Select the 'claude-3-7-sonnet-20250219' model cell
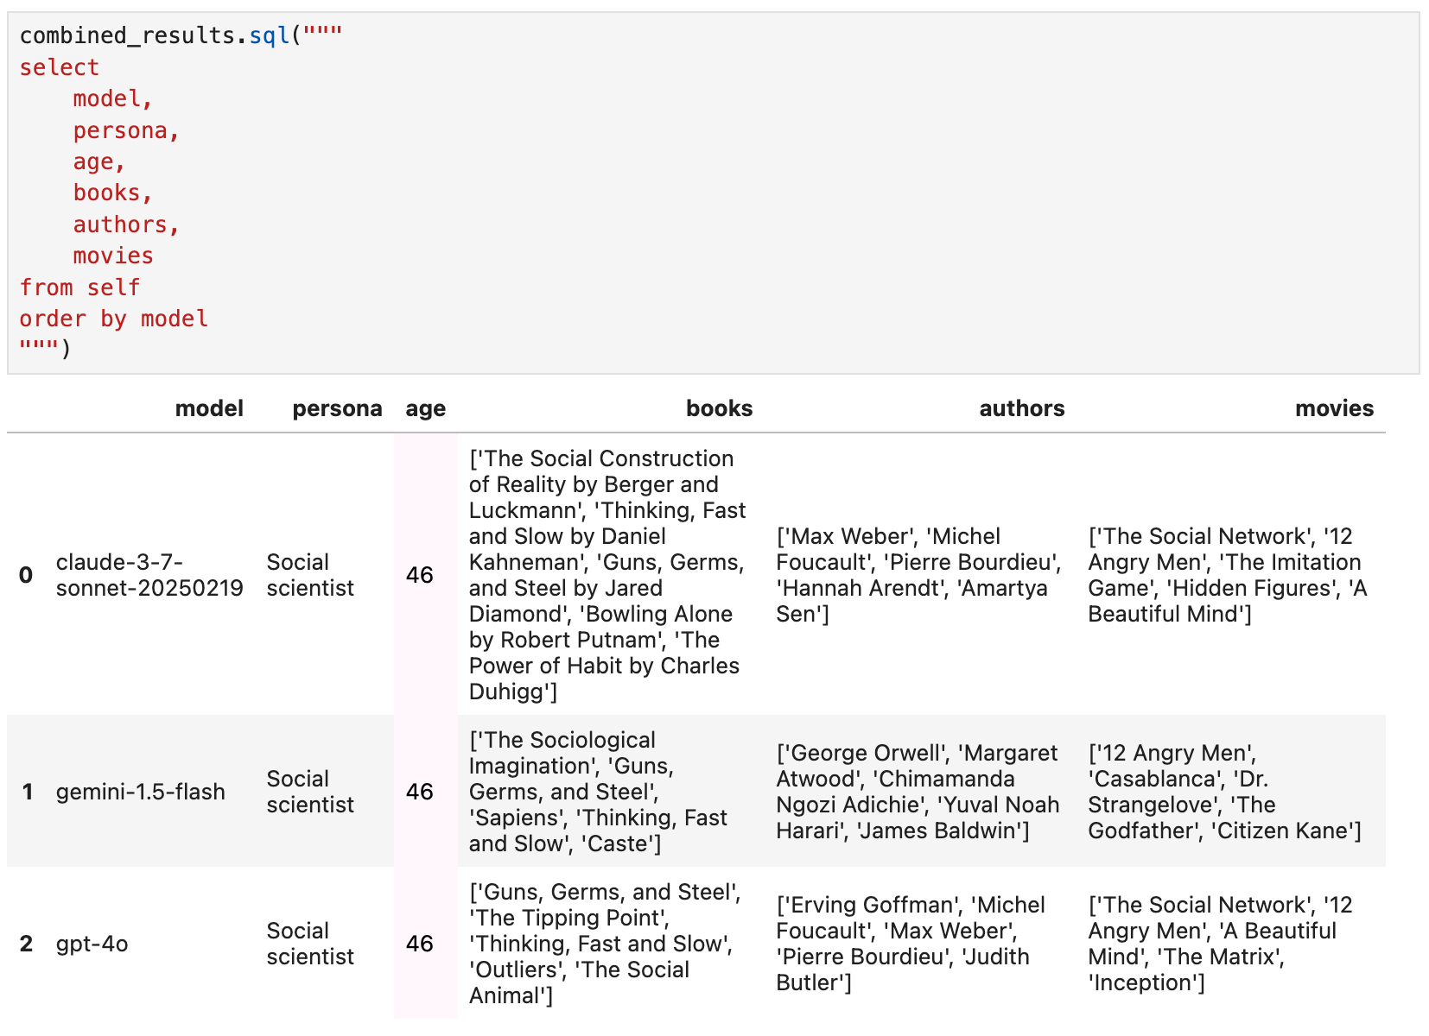 [x=149, y=575]
